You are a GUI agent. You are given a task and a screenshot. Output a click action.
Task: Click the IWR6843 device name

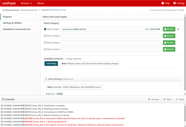46,10
